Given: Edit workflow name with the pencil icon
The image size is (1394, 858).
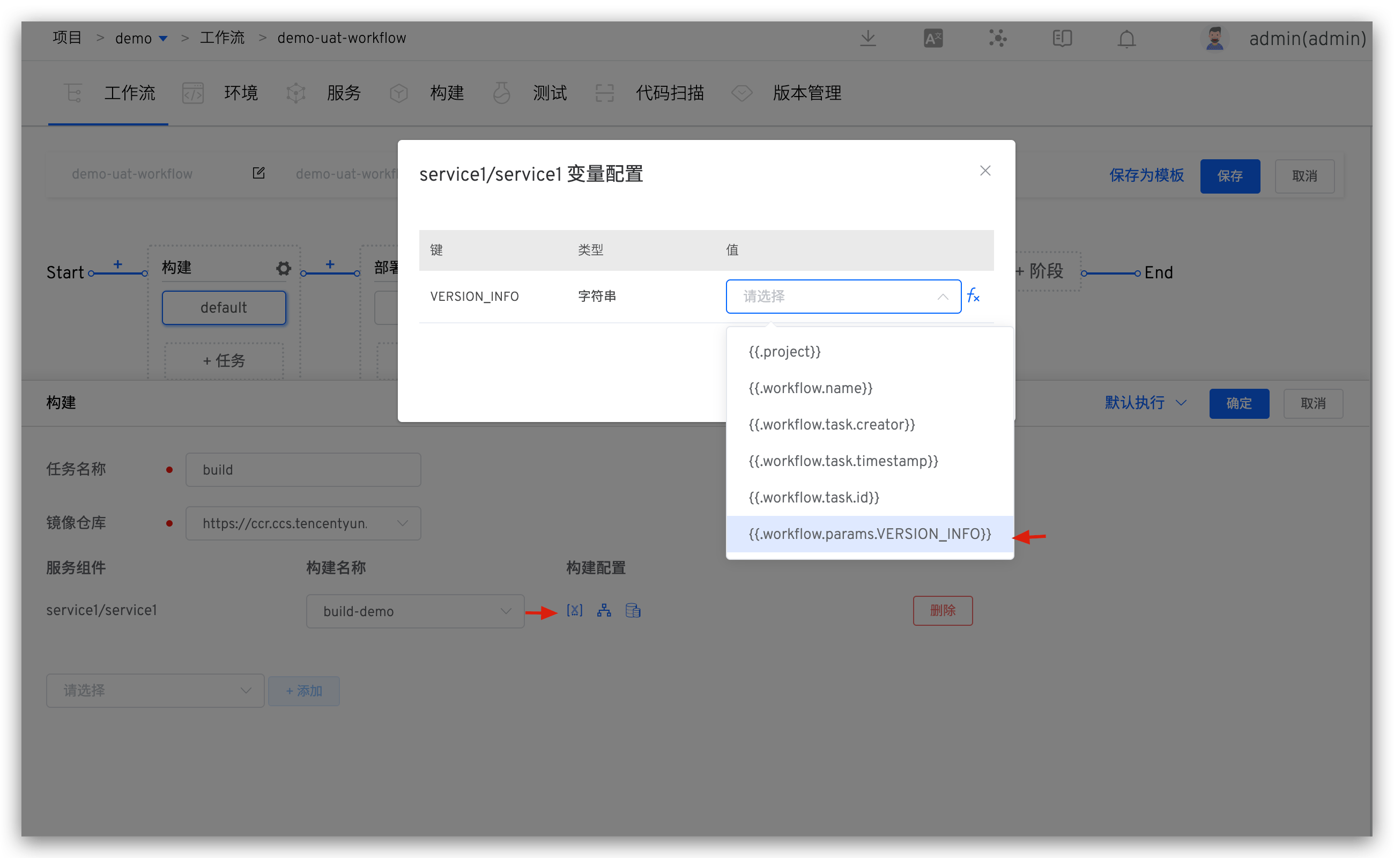Looking at the screenshot, I should pos(259,173).
